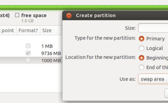This screenshot has height=103, width=168.
Task: Select the Primary partition type
Action: coord(141,39)
